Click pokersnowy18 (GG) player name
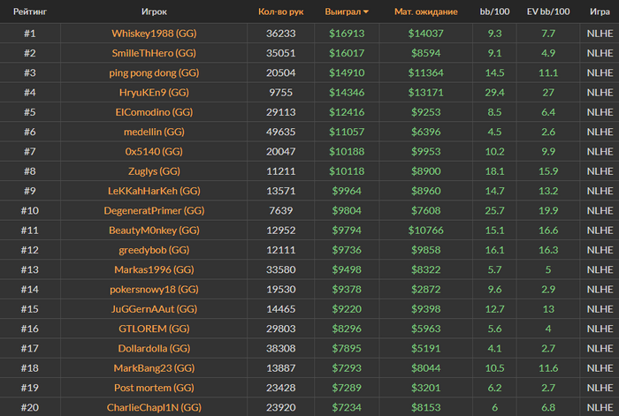This screenshot has width=619, height=416. pos(154,290)
